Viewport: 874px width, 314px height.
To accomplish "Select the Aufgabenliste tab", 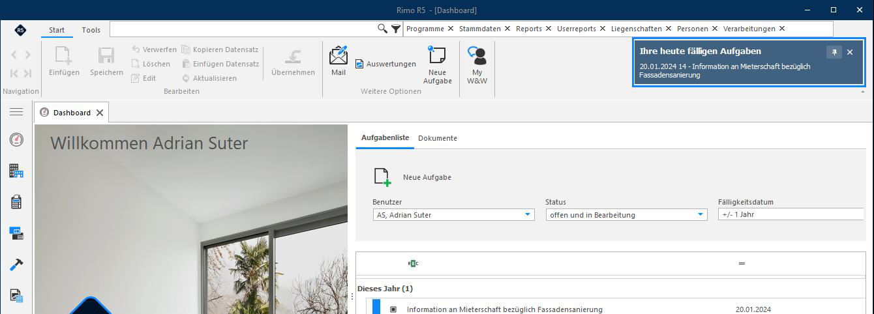I will [385, 137].
